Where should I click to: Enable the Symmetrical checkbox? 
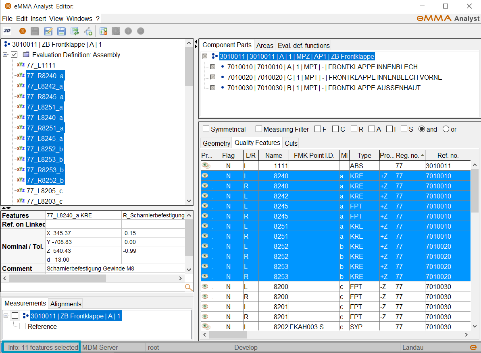(206, 129)
